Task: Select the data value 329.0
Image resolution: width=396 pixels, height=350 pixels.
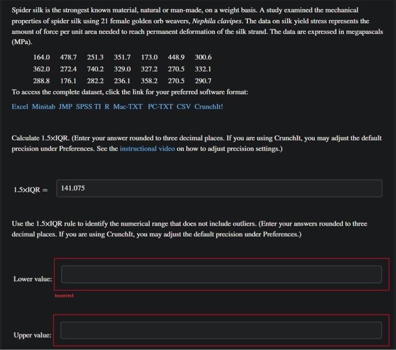Action: pos(122,69)
